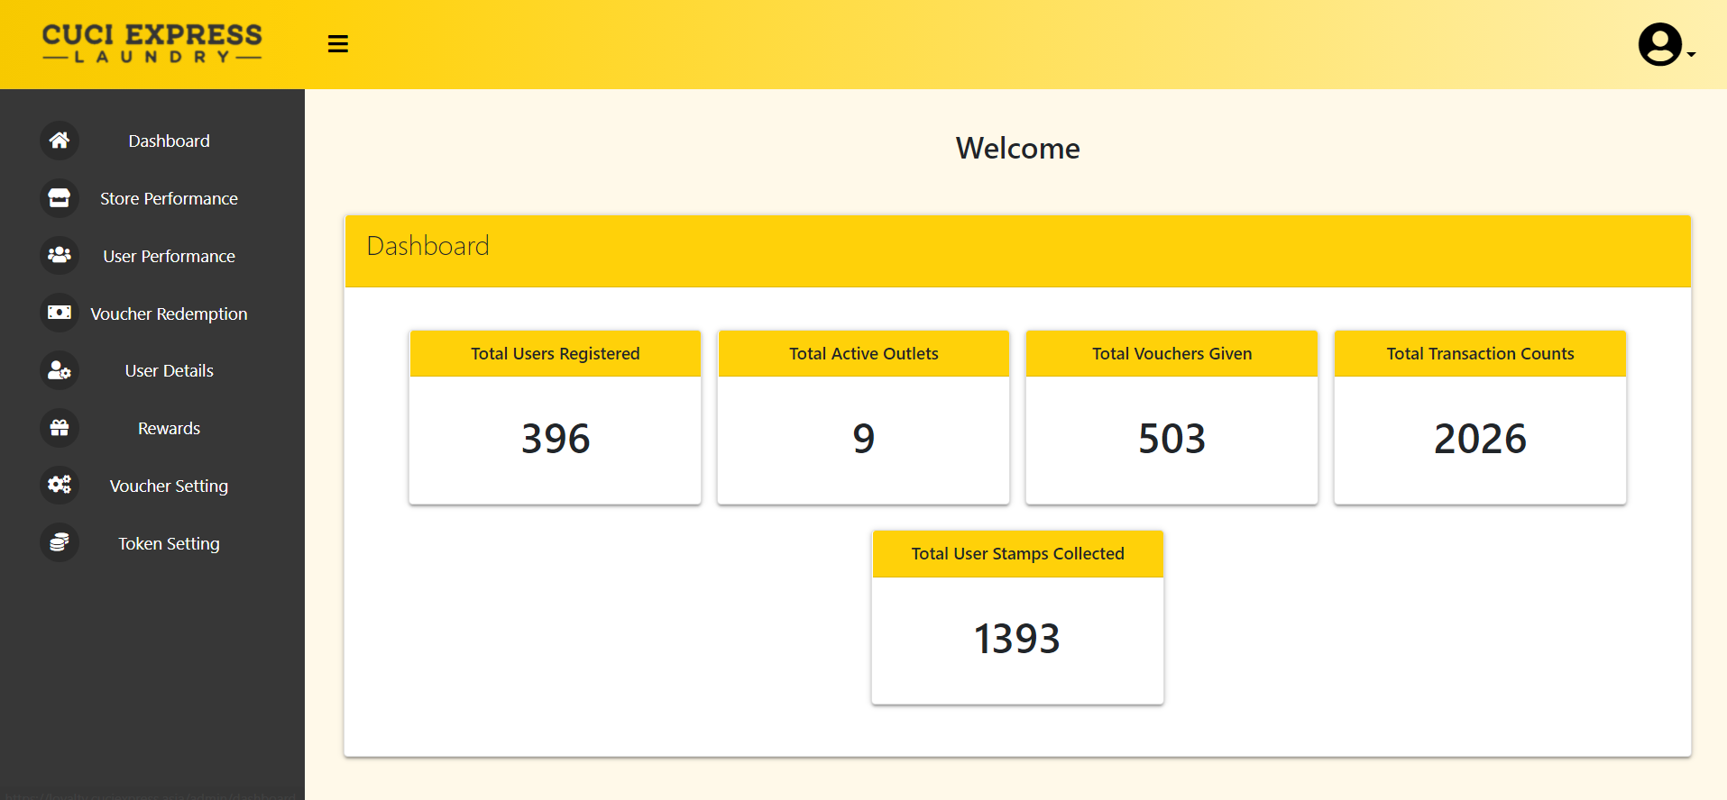Click the Cuci Express Laundry logo
The image size is (1727, 800).
(x=152, y=43)
